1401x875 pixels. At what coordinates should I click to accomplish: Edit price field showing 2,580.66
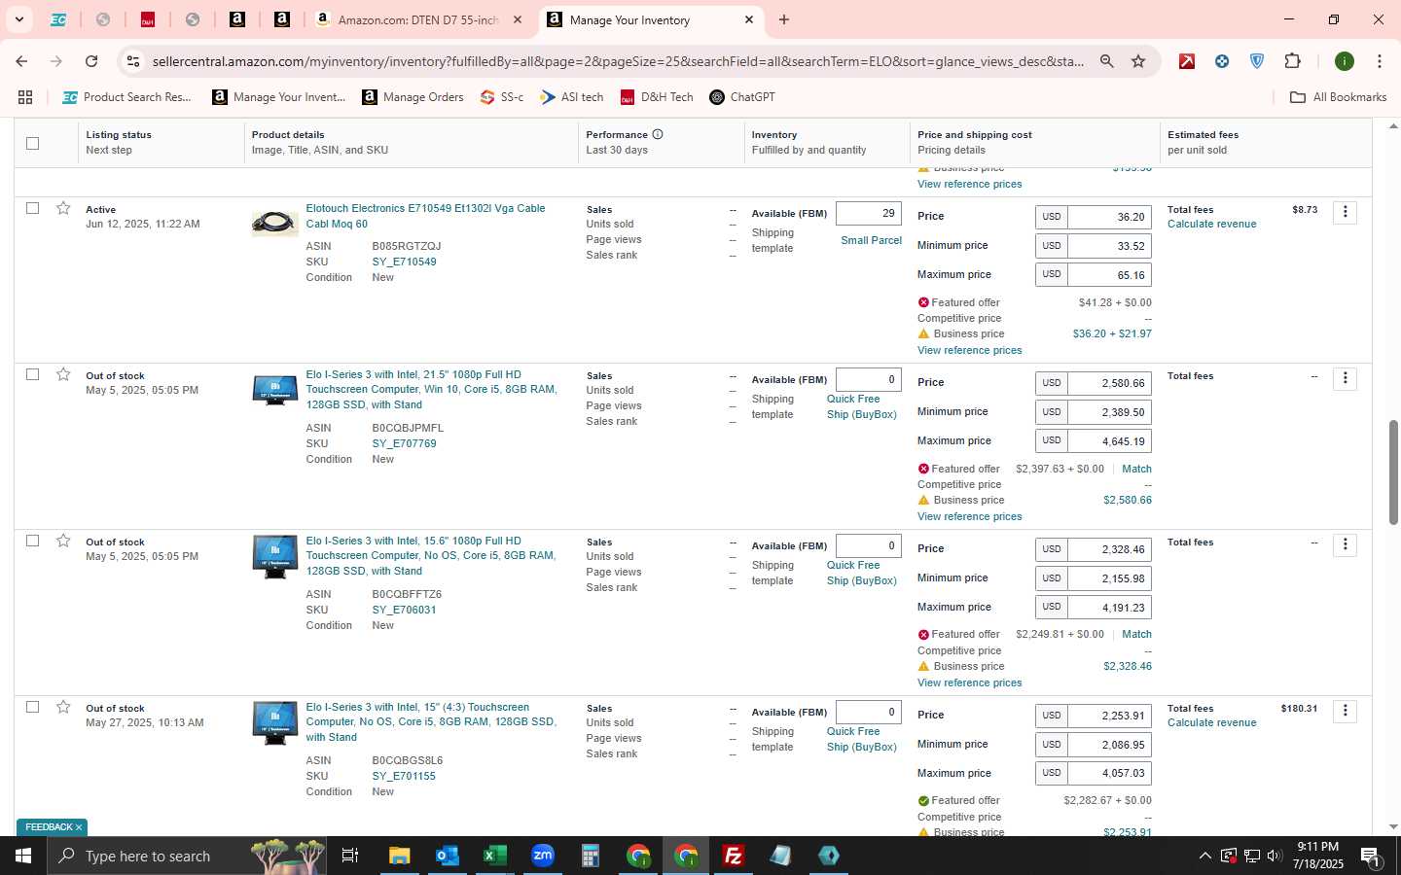1109,383
